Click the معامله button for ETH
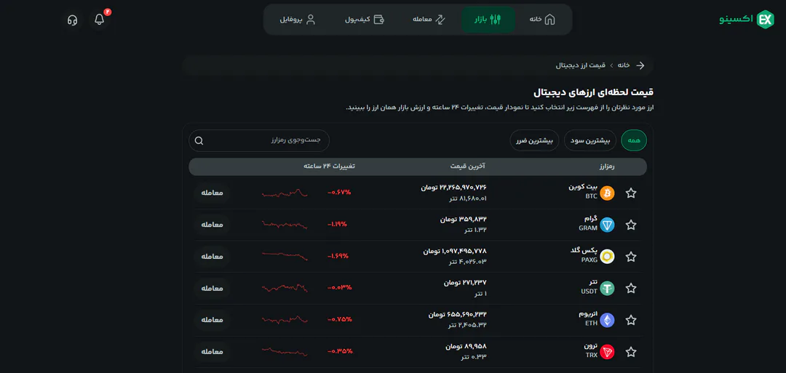Image resolution: width=786 pixels, height=373 pixels. coord(212,319)
